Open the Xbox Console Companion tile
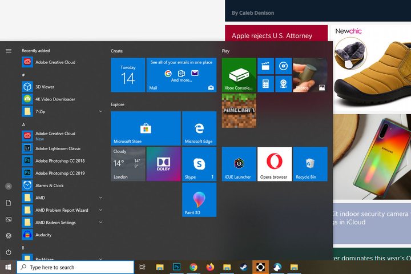 (239, 75)
